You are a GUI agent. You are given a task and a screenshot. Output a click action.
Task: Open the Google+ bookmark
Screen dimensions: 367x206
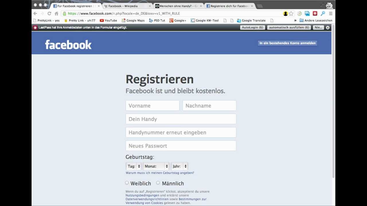[178, 20]
